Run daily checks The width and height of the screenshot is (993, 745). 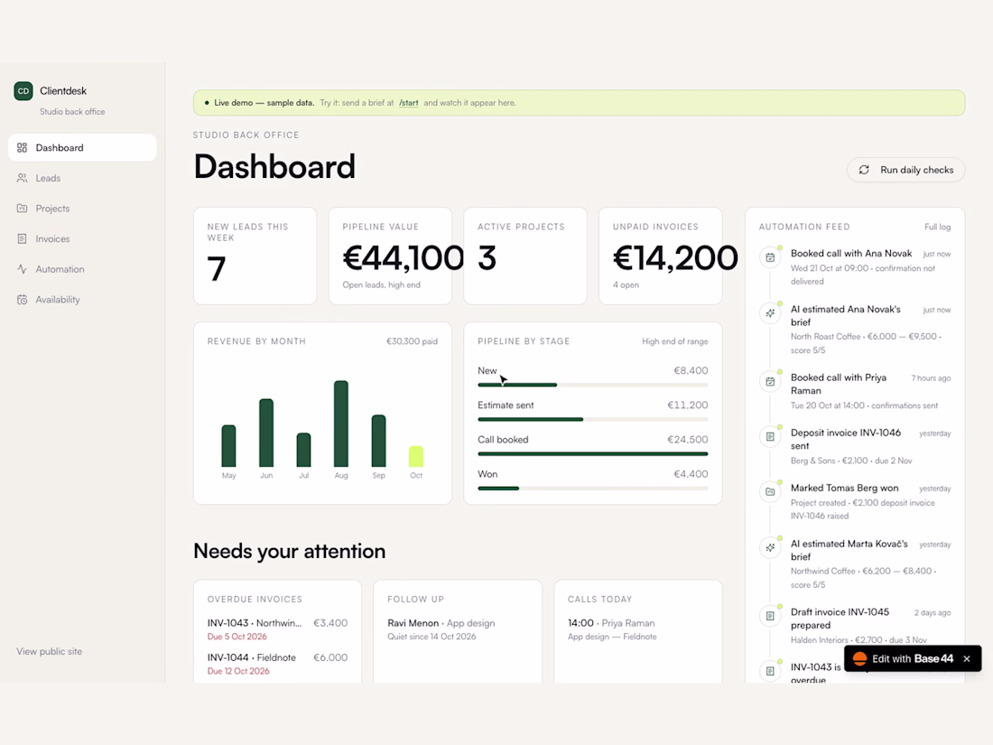[905, 170]
